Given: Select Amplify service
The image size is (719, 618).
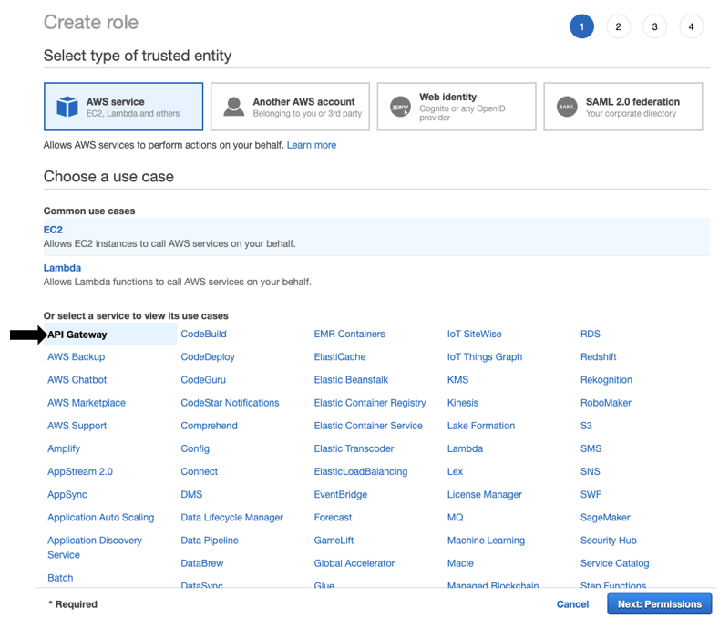Looking at the screenshot, I should (x=64, y=448).
